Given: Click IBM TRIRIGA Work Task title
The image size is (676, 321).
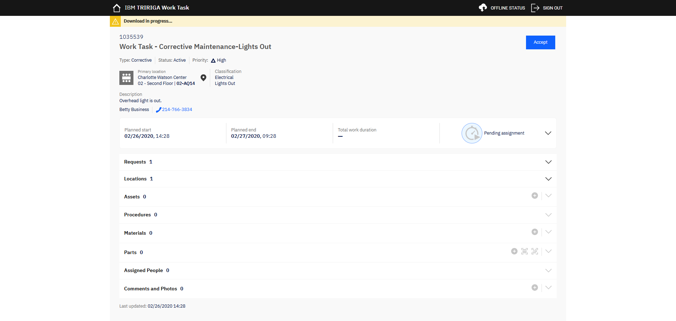Looking at the screenshot, I should pyautogui.click(x=157, y=8).
